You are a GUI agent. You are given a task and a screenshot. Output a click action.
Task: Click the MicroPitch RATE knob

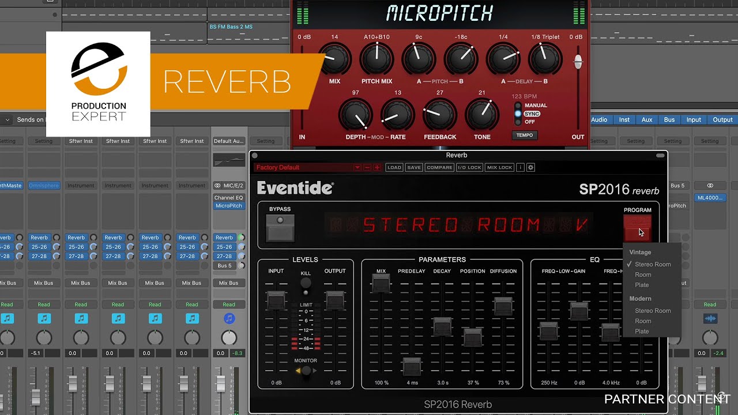pos(398,115)
